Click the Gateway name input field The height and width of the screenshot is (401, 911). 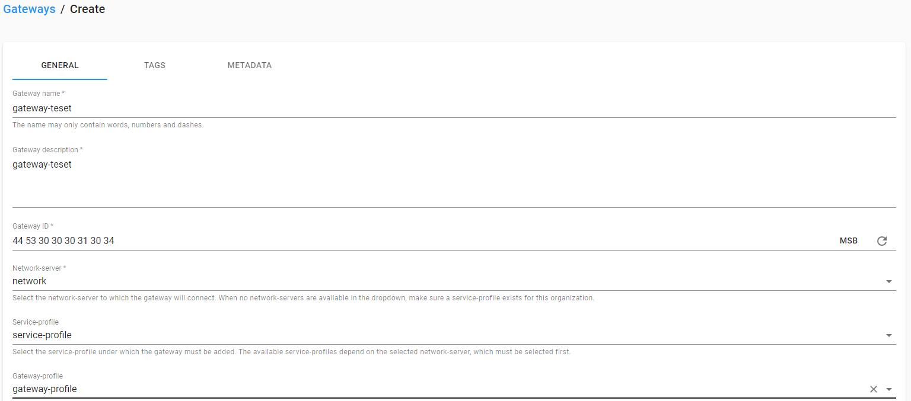(454, 108)
